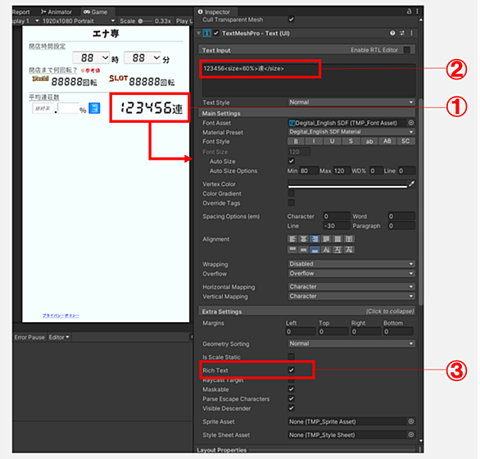The image size is (480, 459).
Task: Toggle Underline font style button
Action: (x=332, y=141)
